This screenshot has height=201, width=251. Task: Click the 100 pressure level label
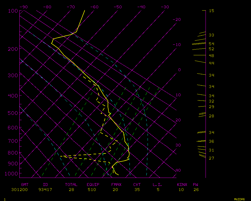coord(13,11)
